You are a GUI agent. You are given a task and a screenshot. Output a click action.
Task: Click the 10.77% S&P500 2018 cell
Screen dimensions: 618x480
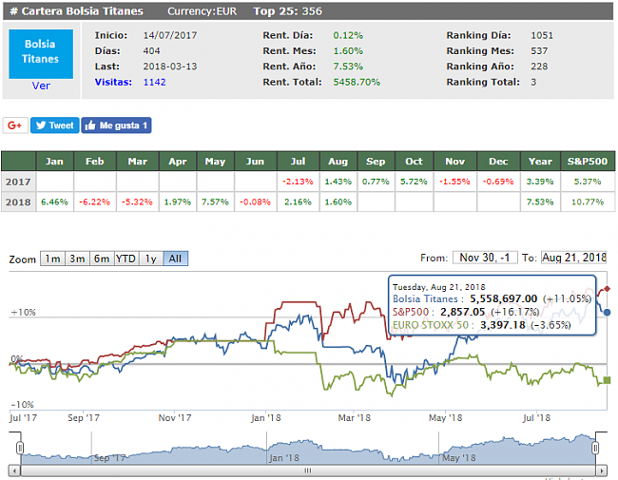588,202
